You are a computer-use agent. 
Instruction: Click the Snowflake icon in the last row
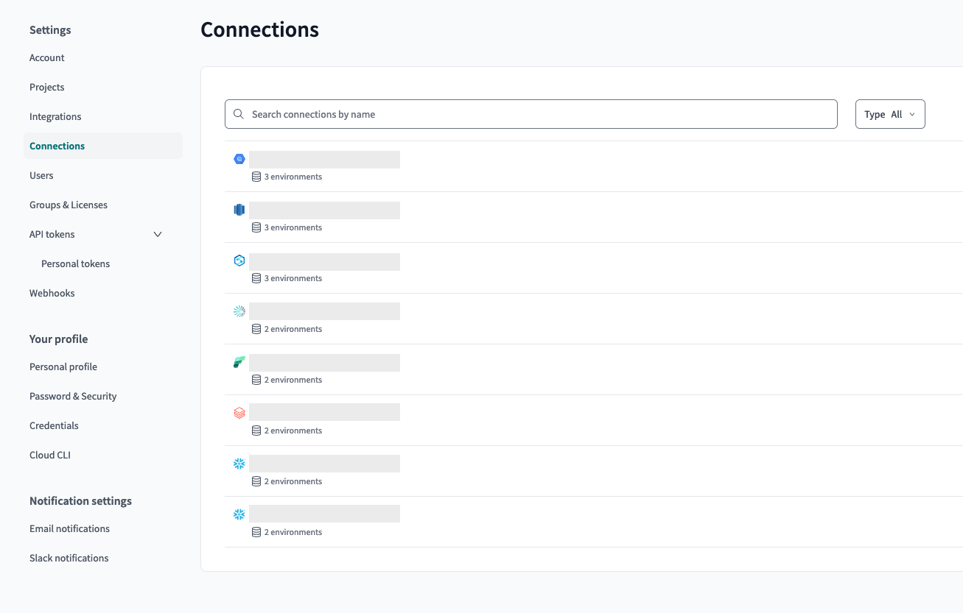tap(239, 514)
